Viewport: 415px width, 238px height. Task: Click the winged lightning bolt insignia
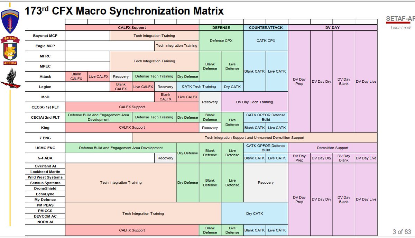[x=10, y=78]
